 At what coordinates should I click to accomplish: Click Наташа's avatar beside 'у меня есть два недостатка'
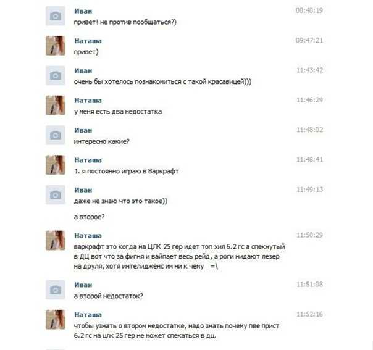pyautogui.click(x=56, y=106)
